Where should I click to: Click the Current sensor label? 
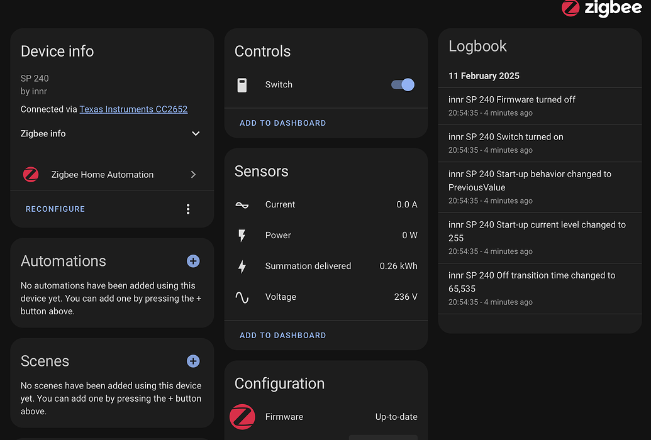(x=280, y=205)
